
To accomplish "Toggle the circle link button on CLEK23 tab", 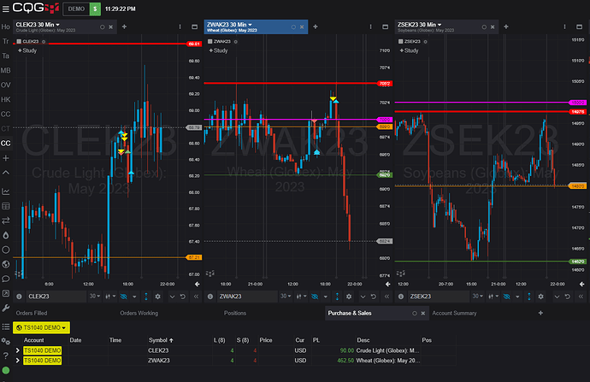I will point(103,27).
